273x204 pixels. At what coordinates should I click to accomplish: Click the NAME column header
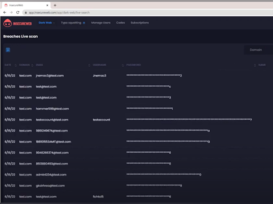[262, 65]
